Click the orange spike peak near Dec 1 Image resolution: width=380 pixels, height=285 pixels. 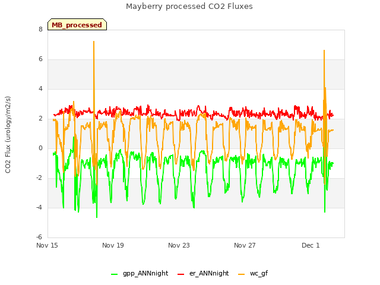[x=324, y=50]
